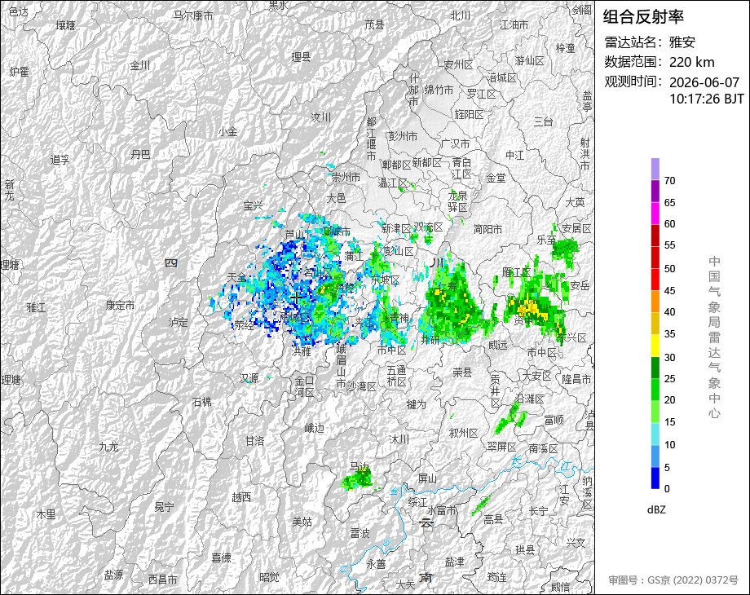Click the 绵竹市 map label
This screenshot has height=595, width=750.
click(439, 90)
